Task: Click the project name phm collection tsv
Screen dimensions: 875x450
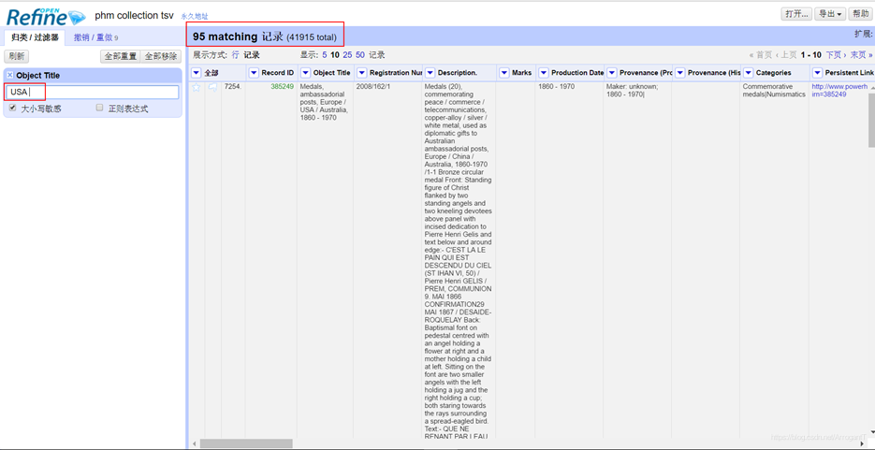Action: click(x=134, y=15)
